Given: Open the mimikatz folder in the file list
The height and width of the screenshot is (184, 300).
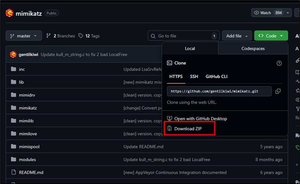Looking at the screenshot, I should coord(28,108).
